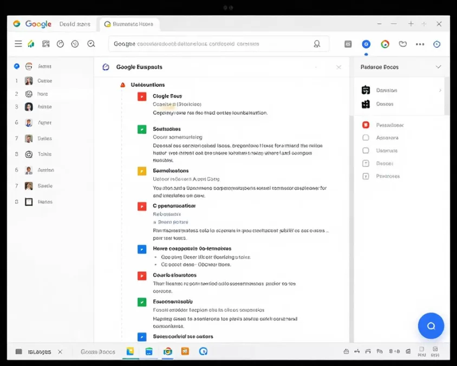Select the Siaede contact in the sidebar
The height and width of the screenshot is (366, 457).
tap(44, 186)
